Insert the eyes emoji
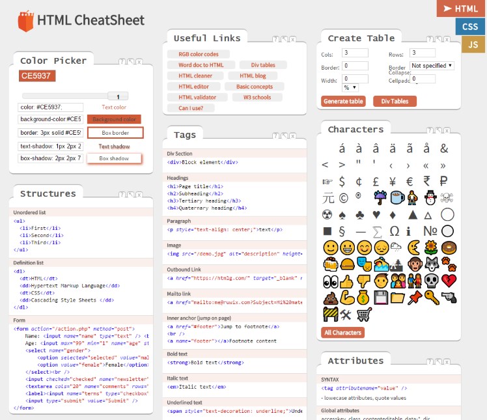487x420 pixels. coord(331,281)
